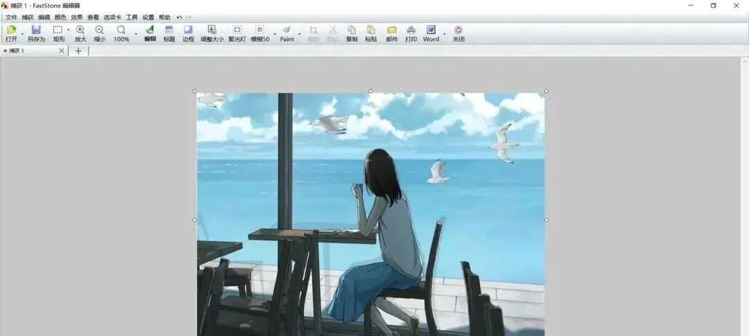Screen dimensions: 749x336
Task: Open the 捕获 menu
Action: [28, 17]
